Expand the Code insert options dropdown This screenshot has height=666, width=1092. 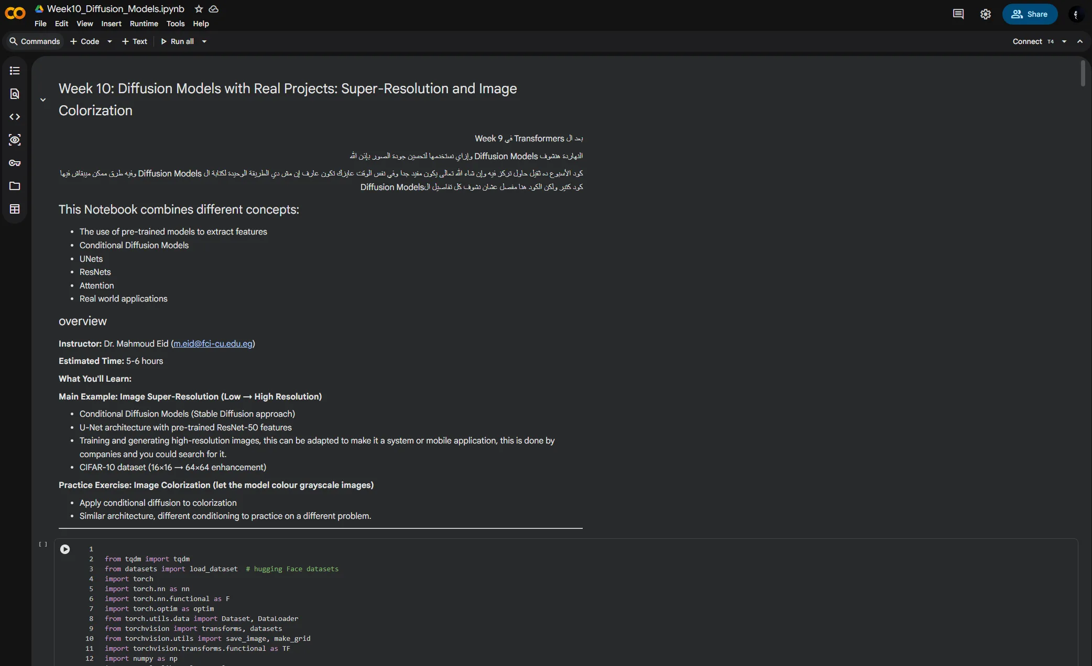[x=110, y=41]
